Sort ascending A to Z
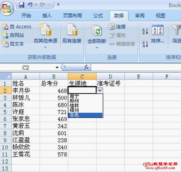 tap(145, 31)
